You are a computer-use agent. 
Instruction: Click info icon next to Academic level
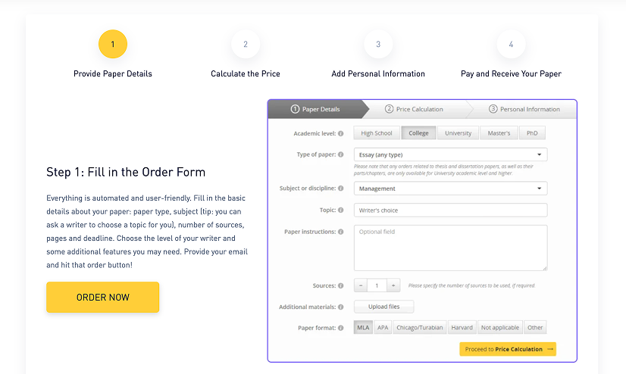pyautogui.click(x=341, y=133)
